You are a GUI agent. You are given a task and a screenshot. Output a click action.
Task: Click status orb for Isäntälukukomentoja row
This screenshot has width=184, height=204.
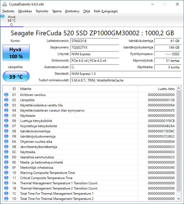6,131
